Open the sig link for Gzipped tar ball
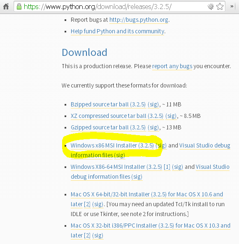Image resolution: width=239 pixels, height=244 pixels. [x=153, y=128]
